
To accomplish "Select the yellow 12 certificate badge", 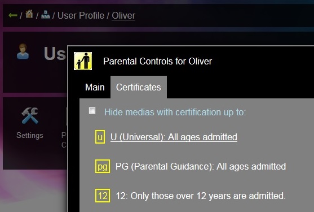I will pos(103,196).
